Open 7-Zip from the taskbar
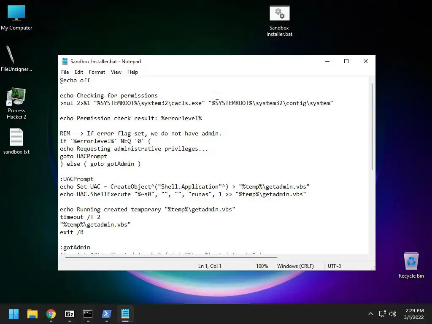The height and width of the screenshot is (324, 432). (x=70, y=314)
